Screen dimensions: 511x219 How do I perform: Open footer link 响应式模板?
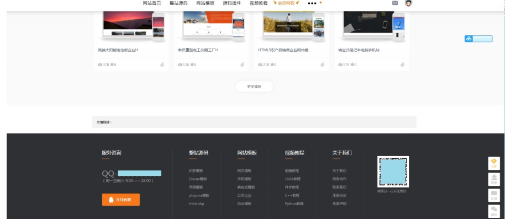click(x=246, y=187)
